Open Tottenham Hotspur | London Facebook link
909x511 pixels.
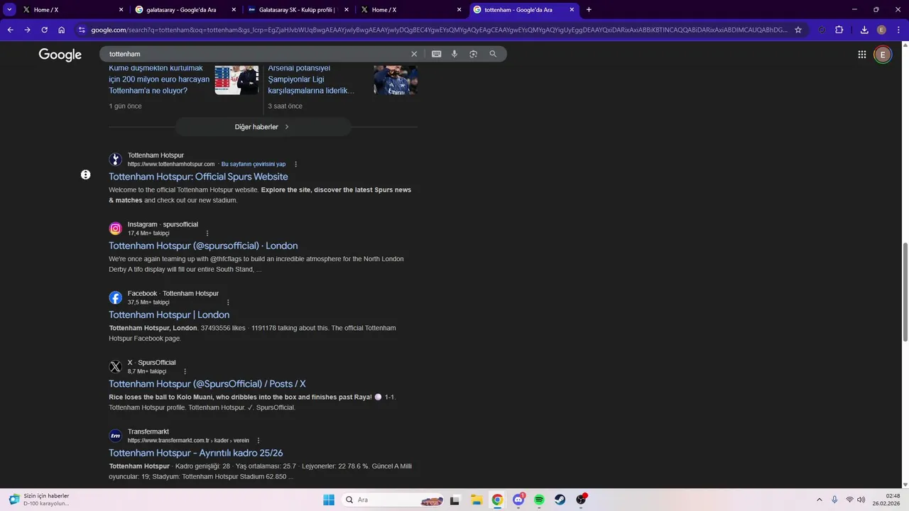click(169, 315)
